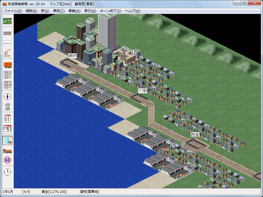Open the ファイル(F) menu
The width and height of the screenshot is (263, 197).
point(13,11)
